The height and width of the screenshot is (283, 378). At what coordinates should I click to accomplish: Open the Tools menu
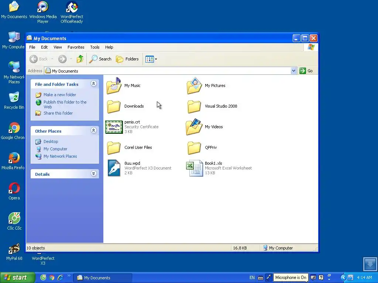(x=95, y=47)
